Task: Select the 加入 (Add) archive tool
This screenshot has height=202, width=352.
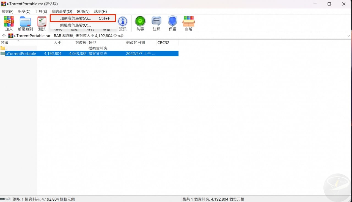Action: click(9, 23)
